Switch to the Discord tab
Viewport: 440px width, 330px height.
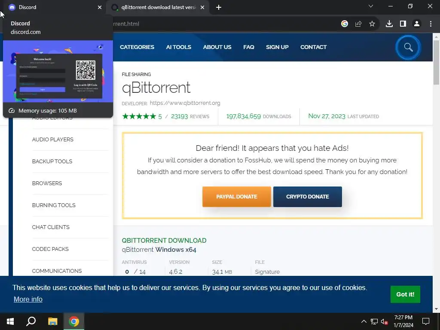(x=53, y=7)
